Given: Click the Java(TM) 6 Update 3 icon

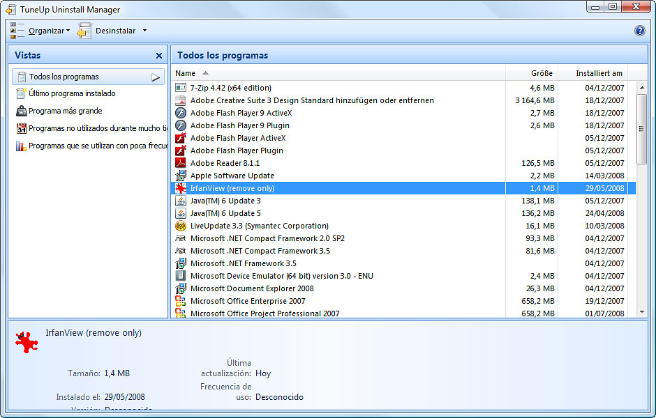Looking at the screenshot, I should click(181, 201).
